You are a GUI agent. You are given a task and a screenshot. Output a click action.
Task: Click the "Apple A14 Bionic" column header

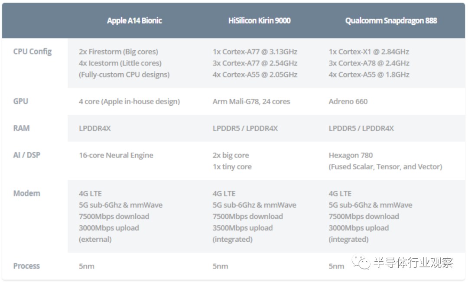(x=134, y=21)
